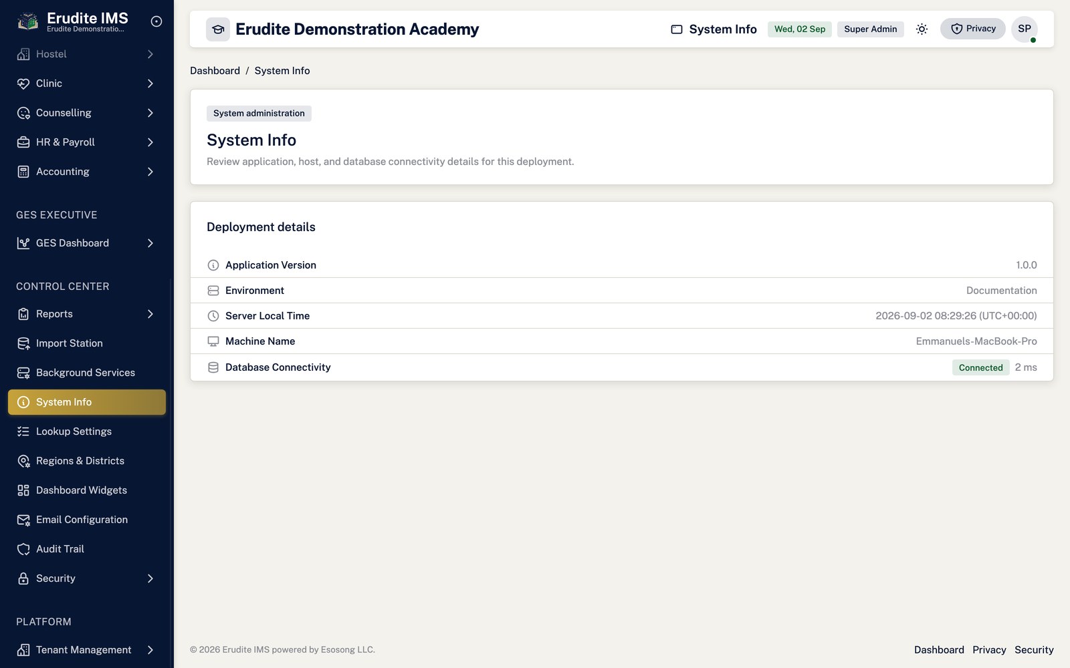Click the Security lock icon

point(23,578)
